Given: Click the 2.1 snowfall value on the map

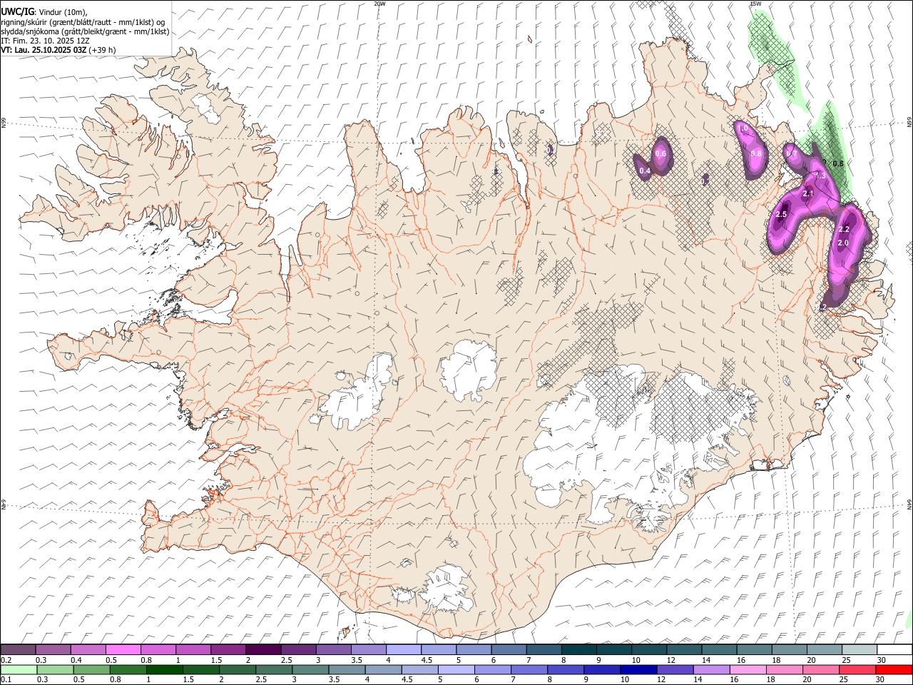Looking at the screenshot, I should [808, 193].
